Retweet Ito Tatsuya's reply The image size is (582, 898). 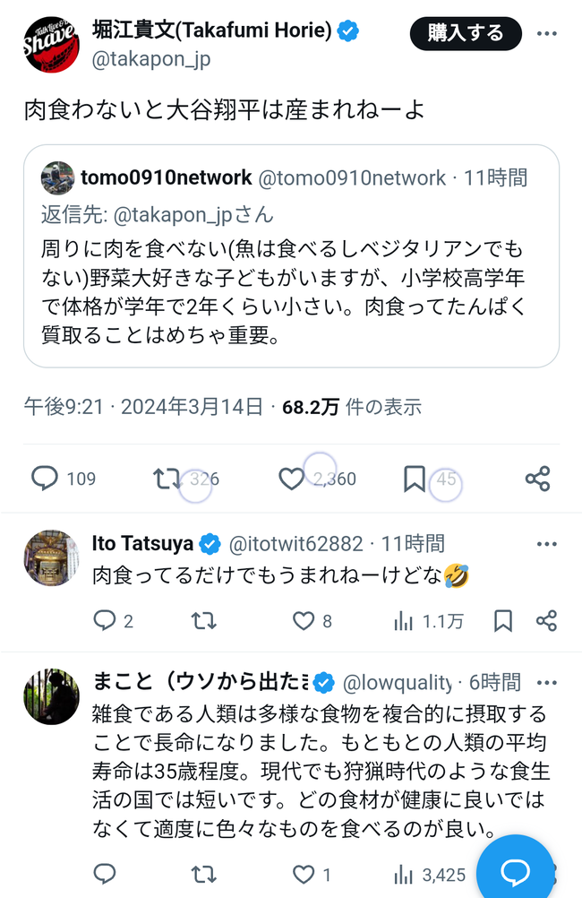tap(203, 620)
